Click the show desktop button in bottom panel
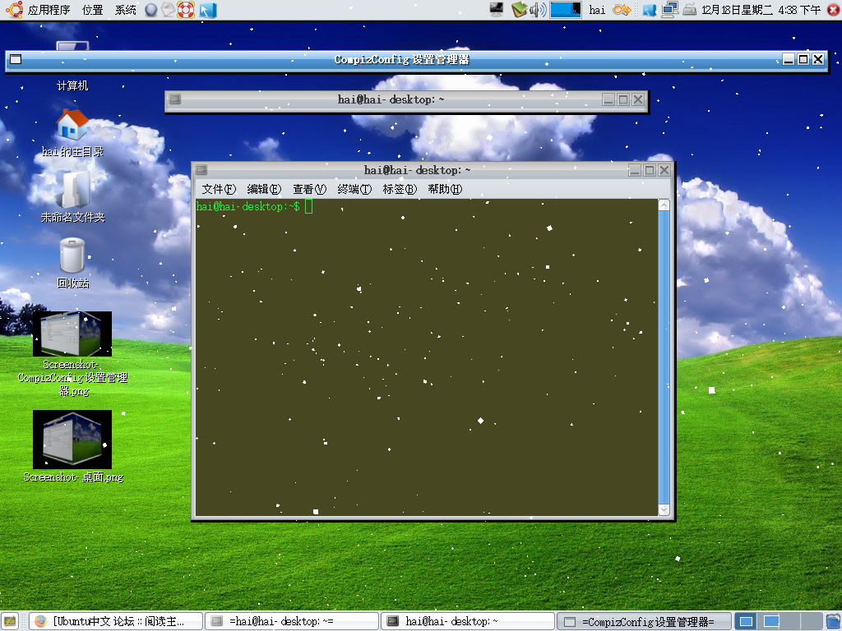Screen dimensions: 842x631 coord(10,621)
